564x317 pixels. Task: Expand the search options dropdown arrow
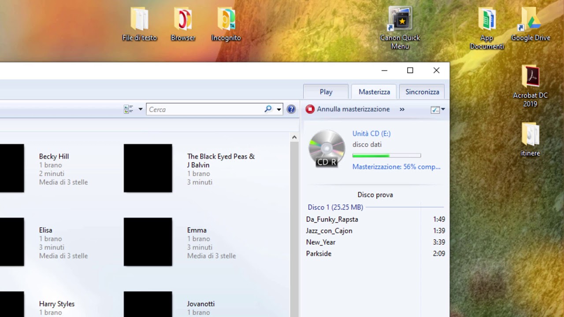[279, 109]
